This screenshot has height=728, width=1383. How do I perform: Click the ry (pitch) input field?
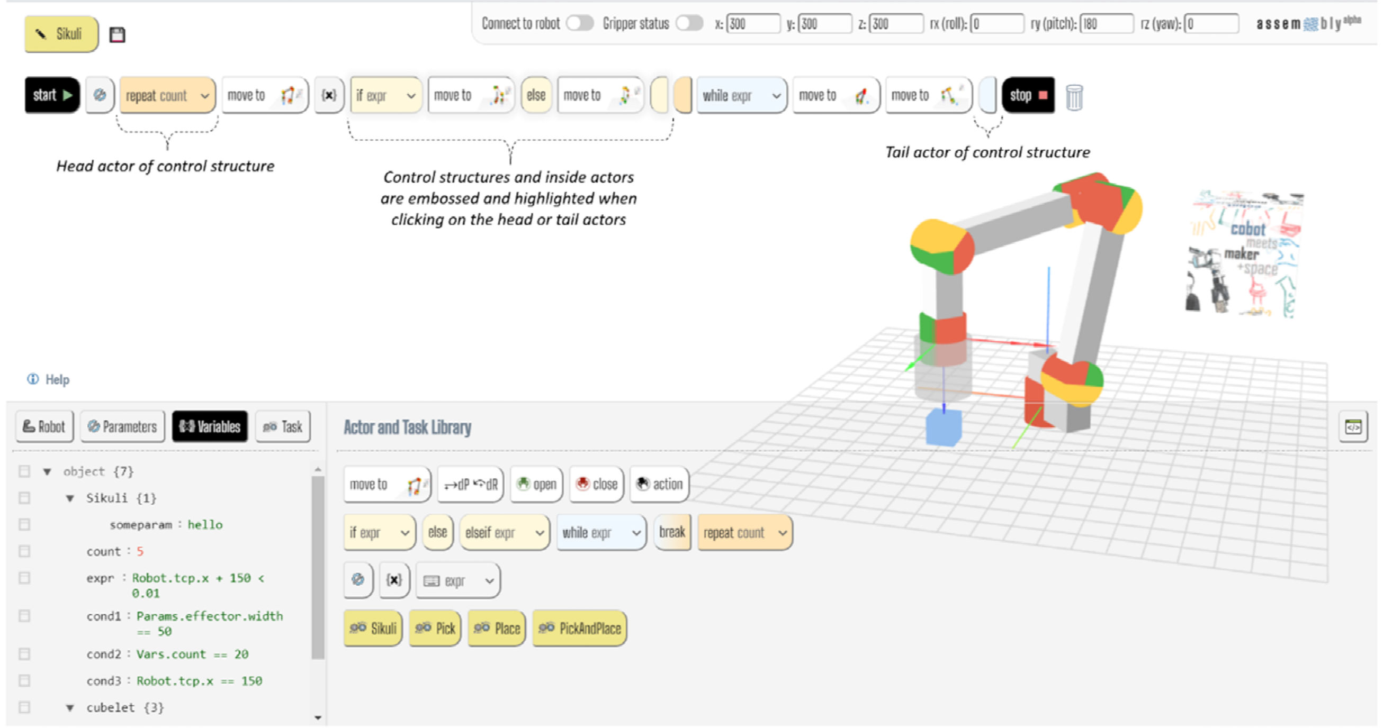point(1106,24)
